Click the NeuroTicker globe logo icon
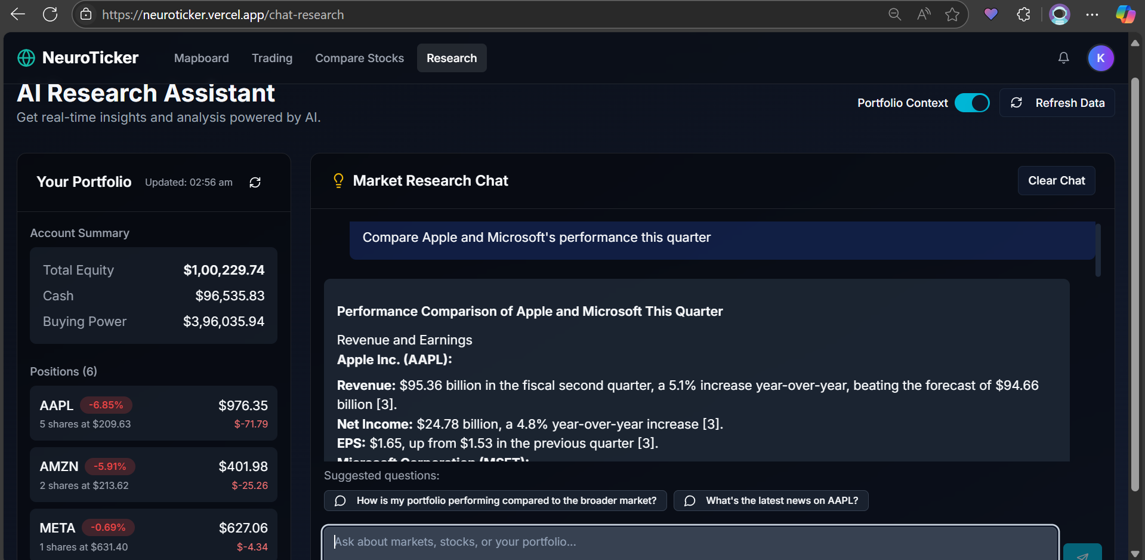1145x560 pixels. (x=26, y=58)
